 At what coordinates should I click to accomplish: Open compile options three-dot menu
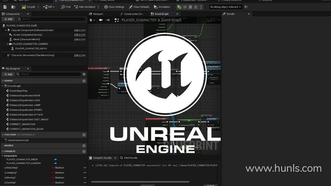[38, 7]
